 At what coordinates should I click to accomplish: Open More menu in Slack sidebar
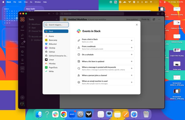coord(22,69)
